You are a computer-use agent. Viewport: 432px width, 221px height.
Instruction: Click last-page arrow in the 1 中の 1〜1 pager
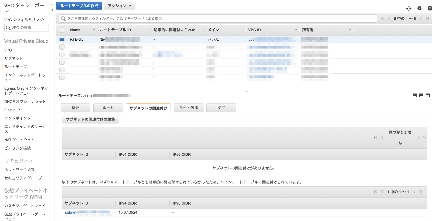point(421,192)
